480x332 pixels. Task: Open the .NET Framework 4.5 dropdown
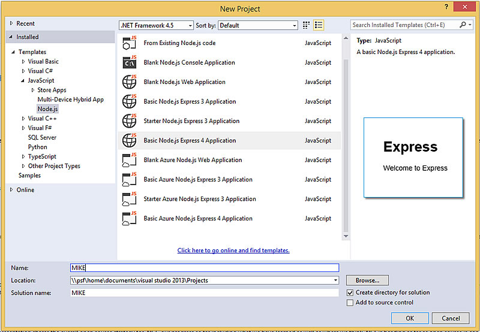tap(157, 25)
